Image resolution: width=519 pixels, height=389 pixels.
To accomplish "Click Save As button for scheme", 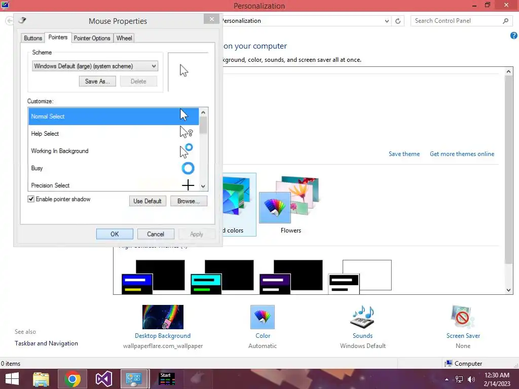I will coord(97,82).
